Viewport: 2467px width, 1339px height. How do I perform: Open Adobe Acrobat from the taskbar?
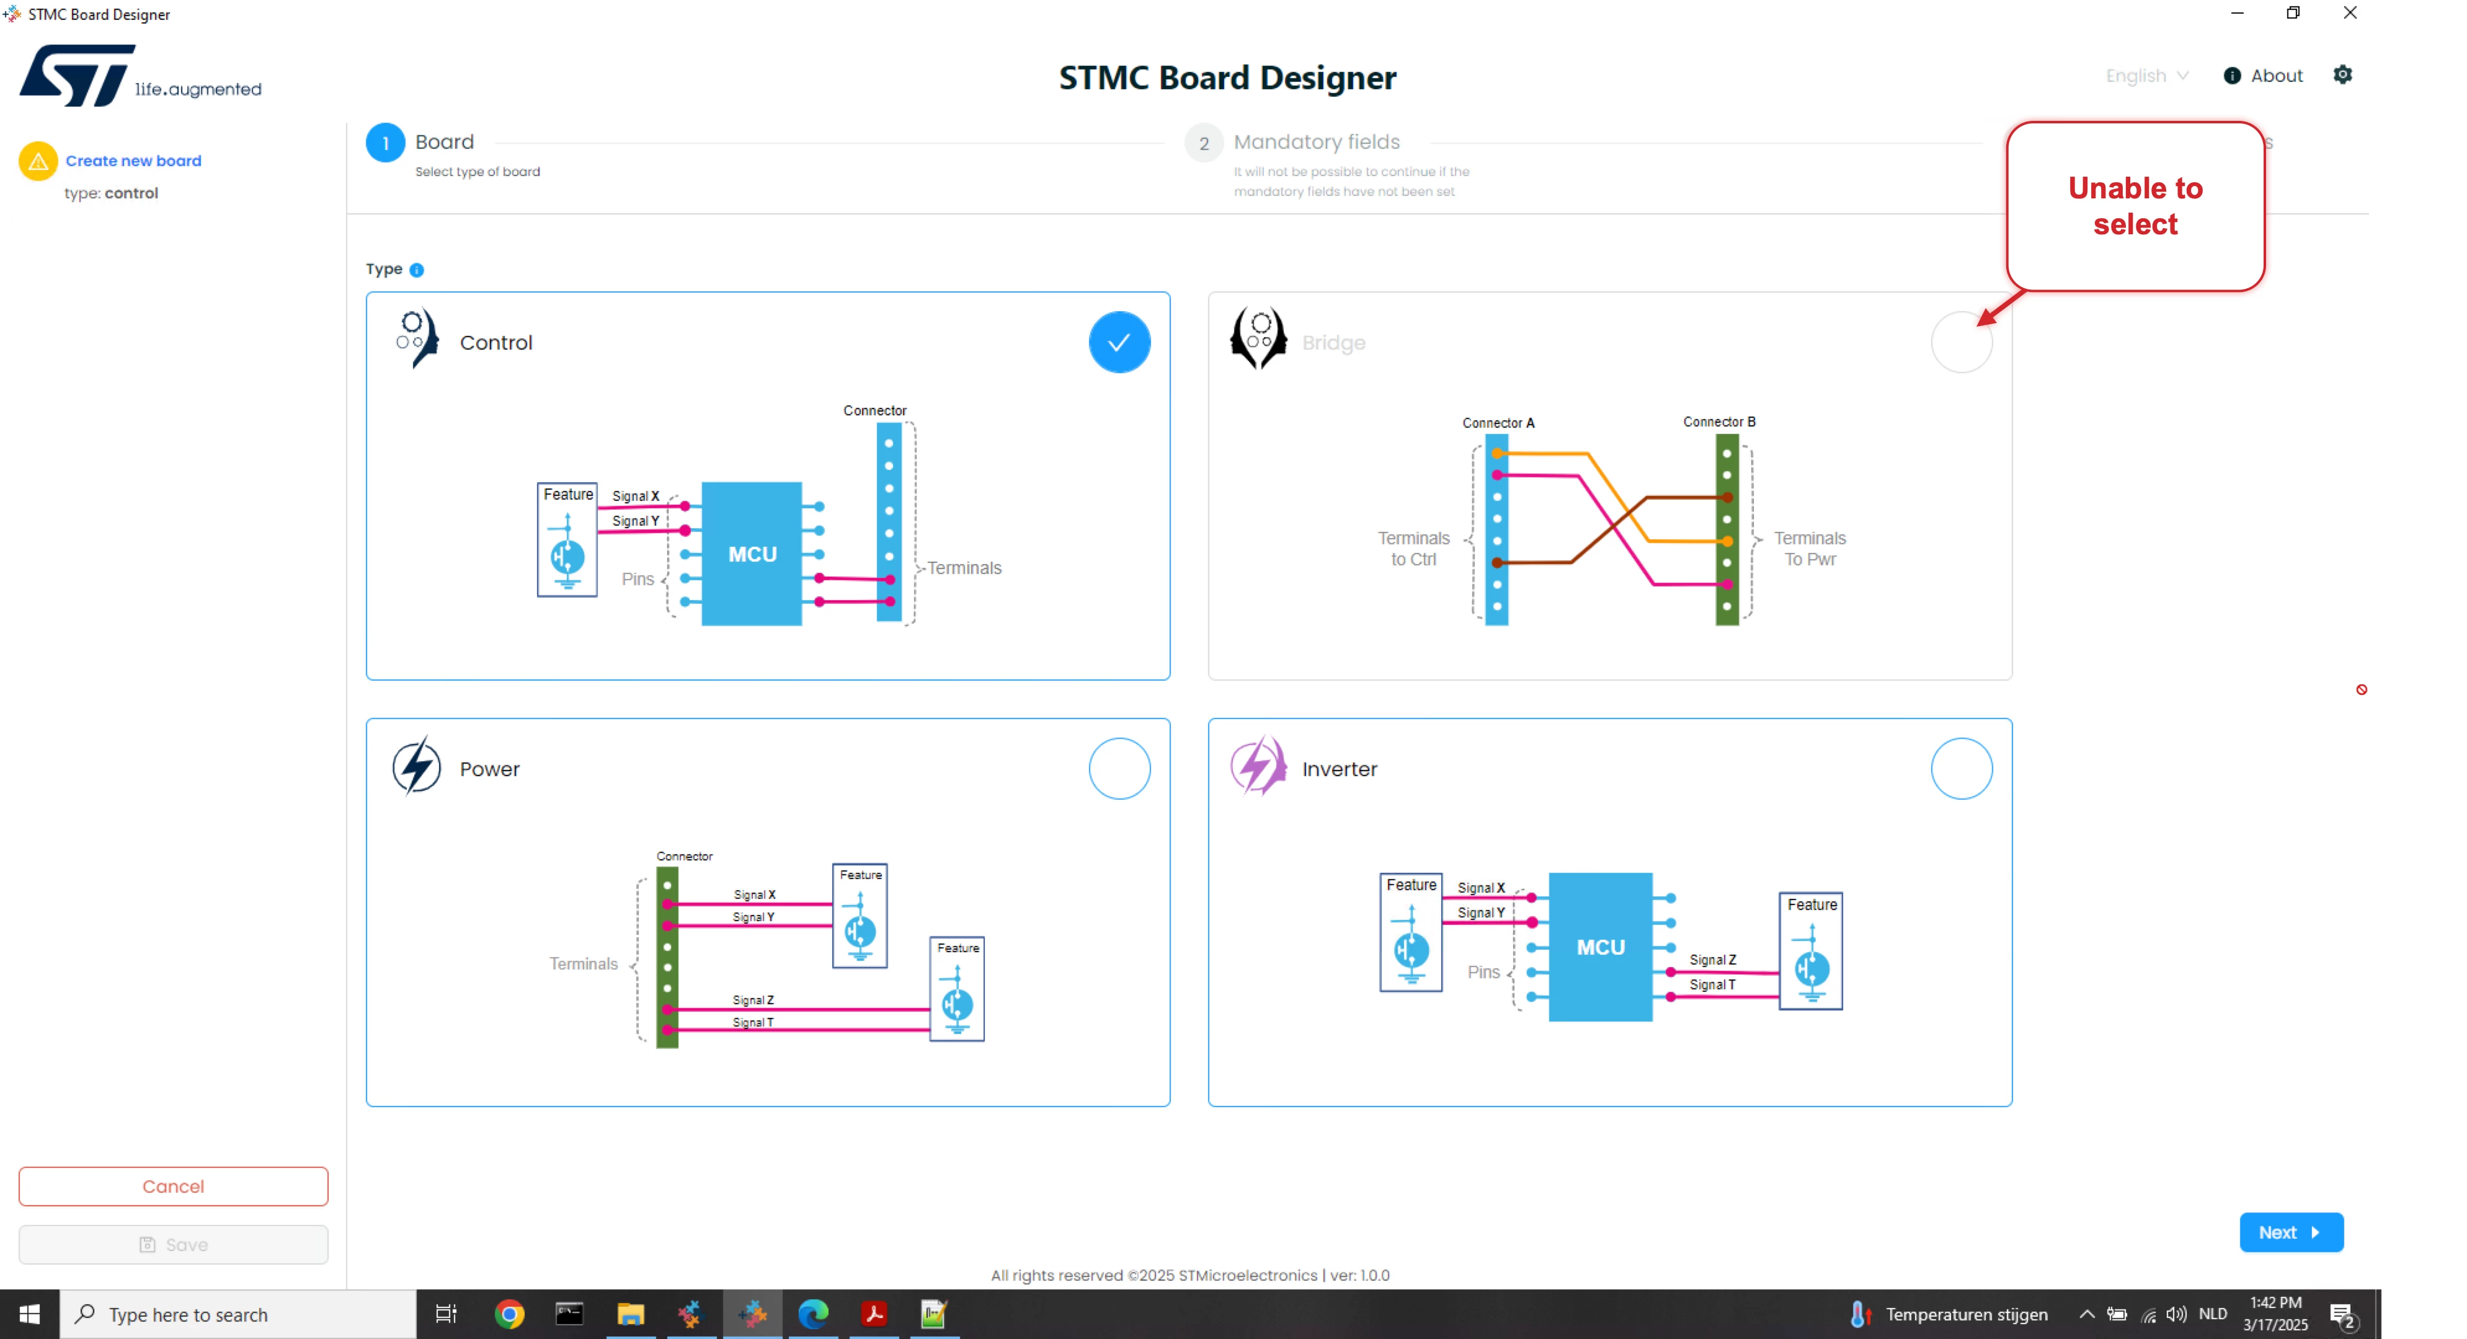(x=873, y=1314)
